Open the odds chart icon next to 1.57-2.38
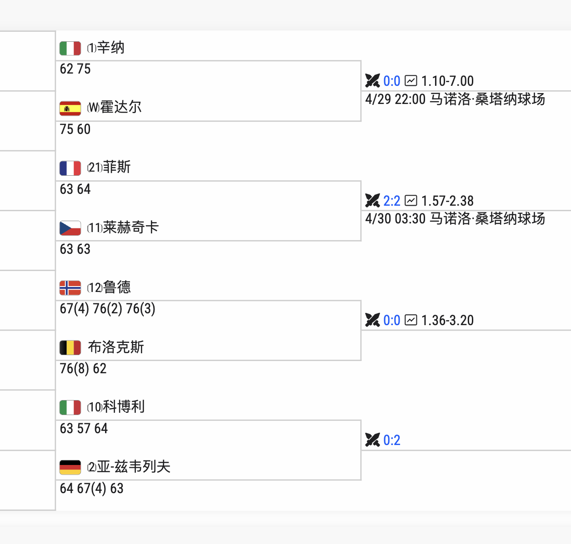 tap(411, 201)
